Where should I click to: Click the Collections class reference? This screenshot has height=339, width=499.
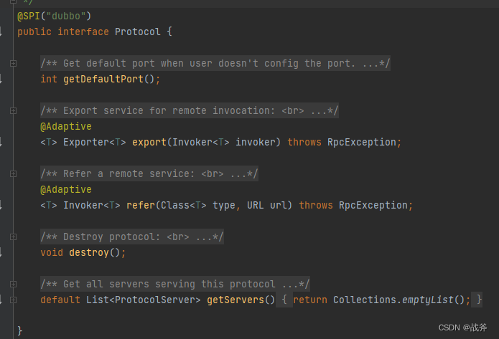365,300
